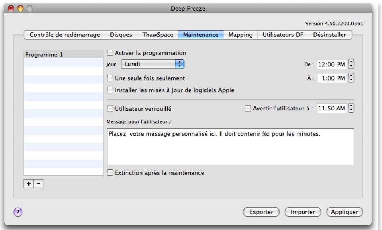Click the De time field 12:00 PM
Viewport: 382px width, 230px height.
point(332,64)
